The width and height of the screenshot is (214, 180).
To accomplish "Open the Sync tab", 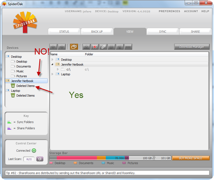I will click(163, 32).
